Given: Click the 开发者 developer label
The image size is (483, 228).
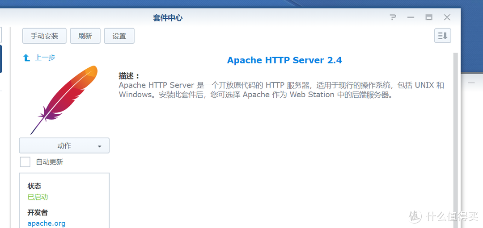Looking at the screenshot, I should coord(38,213).
